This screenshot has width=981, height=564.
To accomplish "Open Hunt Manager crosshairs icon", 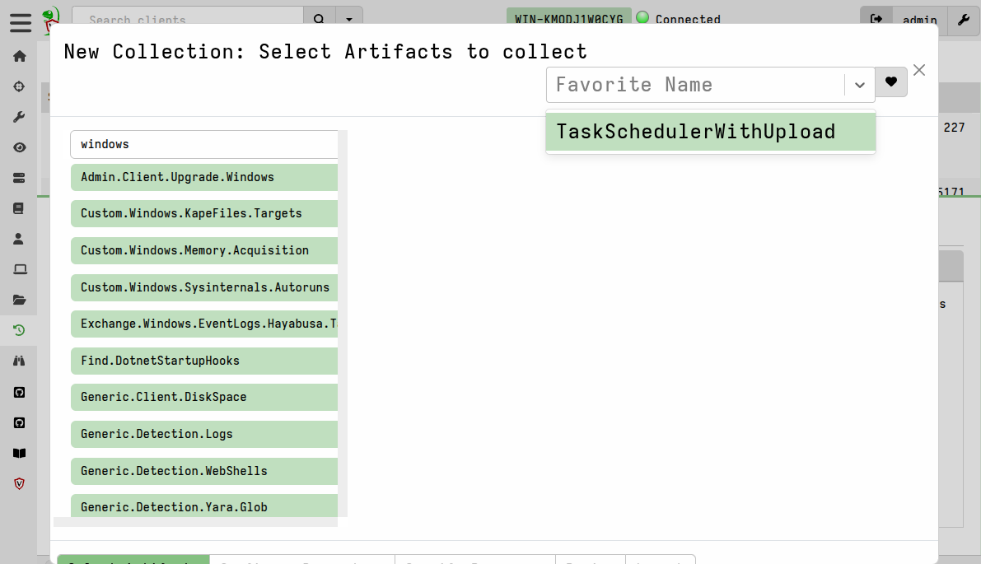I will click(19, 86).
